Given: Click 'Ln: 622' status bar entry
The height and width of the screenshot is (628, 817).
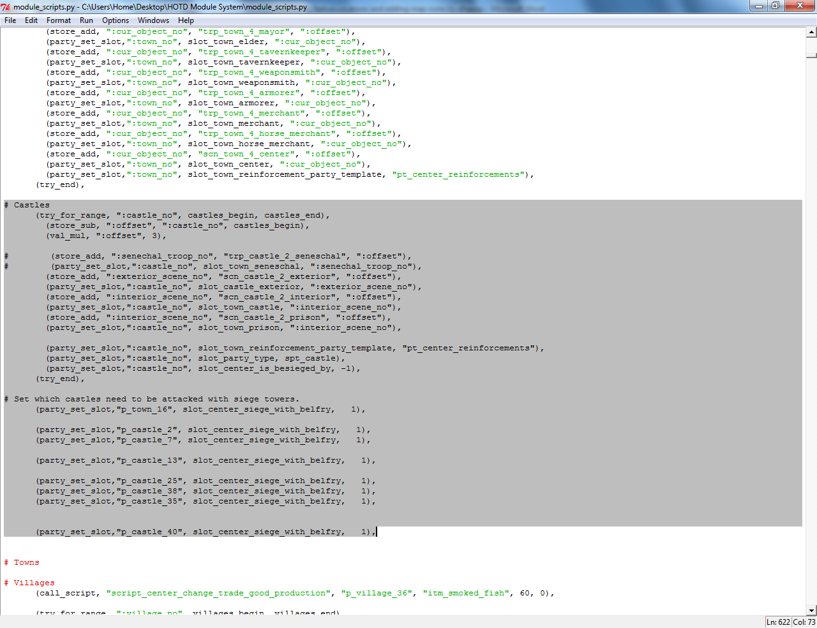Looking at the screenshot, I should [x=779, y=622].
